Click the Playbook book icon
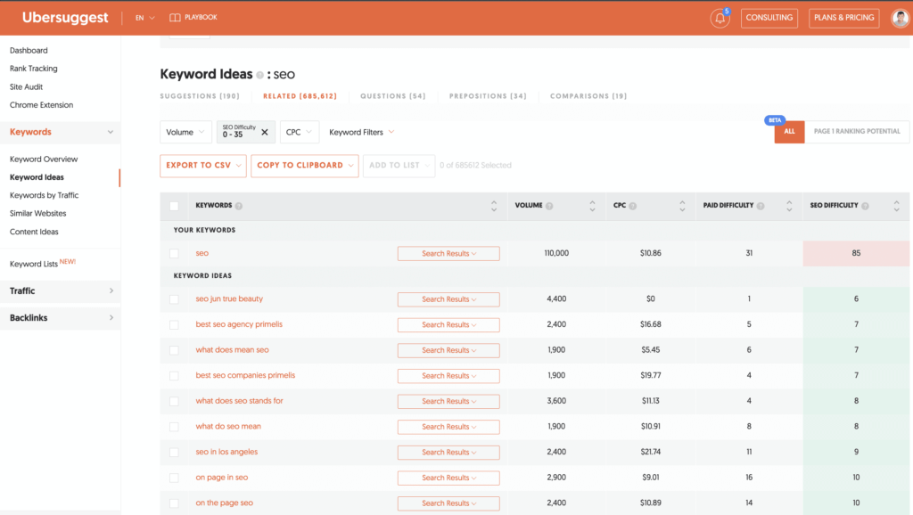913x515 pixels. [175, 18]
